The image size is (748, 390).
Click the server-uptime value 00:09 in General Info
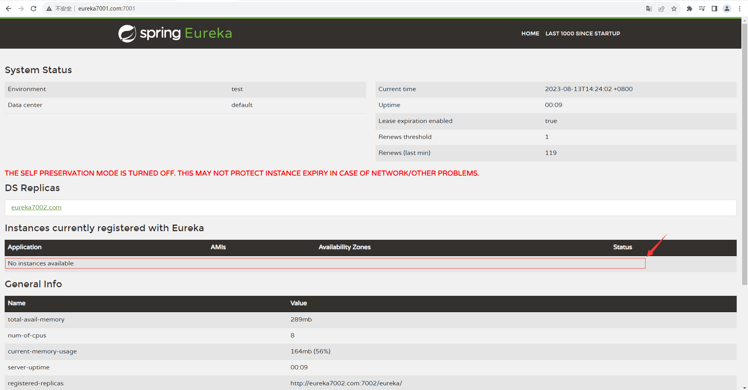[299, 367]
